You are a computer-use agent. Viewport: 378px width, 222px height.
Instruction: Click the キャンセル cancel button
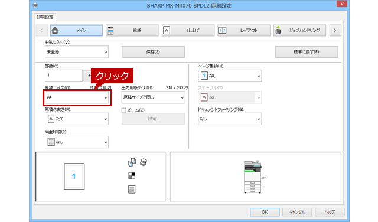point(297,212)
